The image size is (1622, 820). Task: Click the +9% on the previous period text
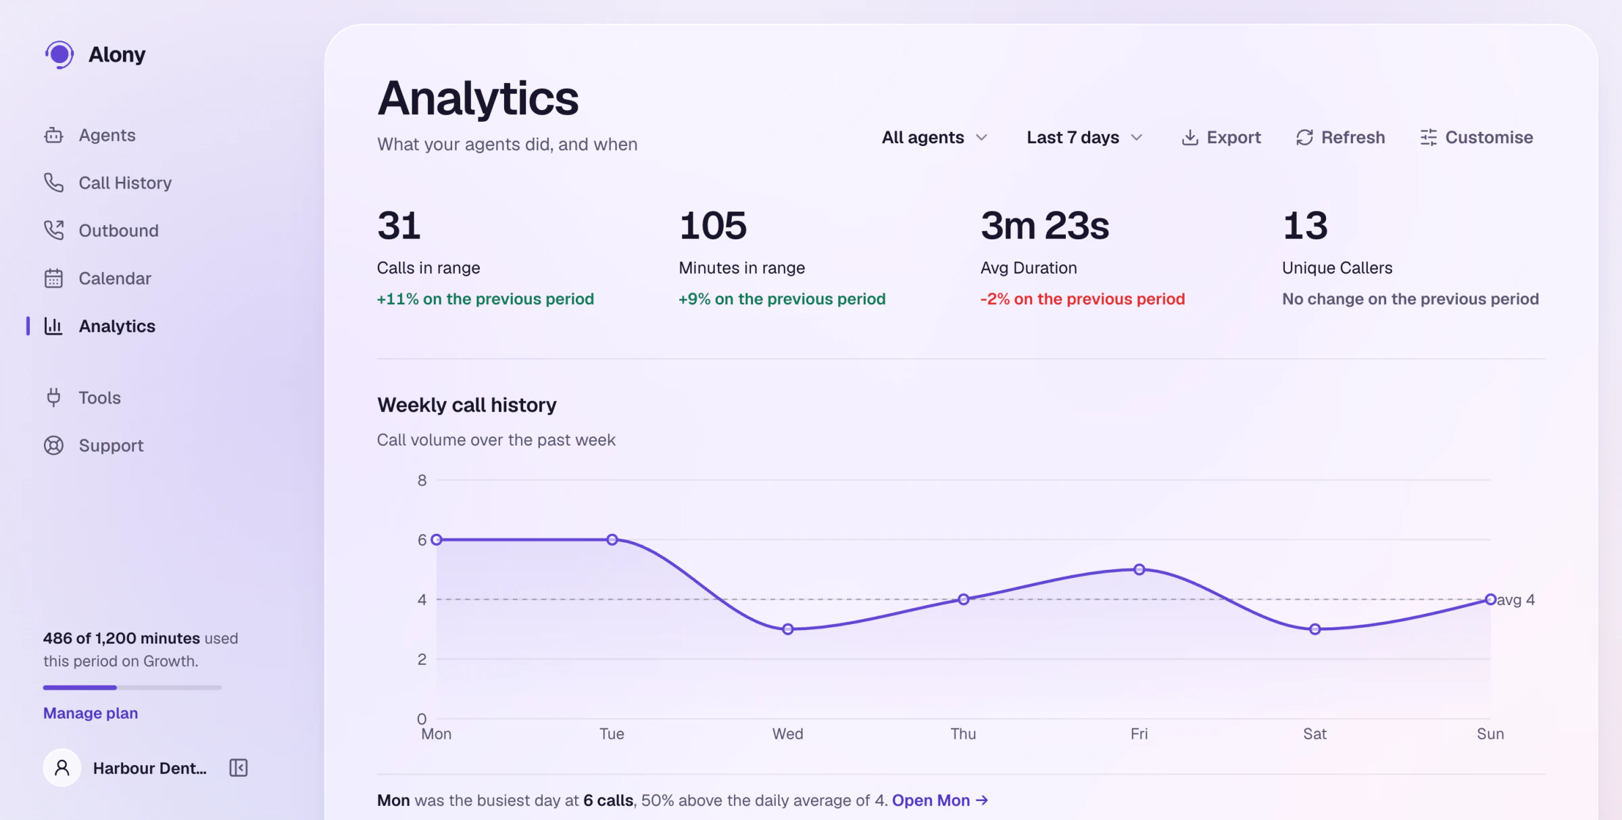click(782, 299)
